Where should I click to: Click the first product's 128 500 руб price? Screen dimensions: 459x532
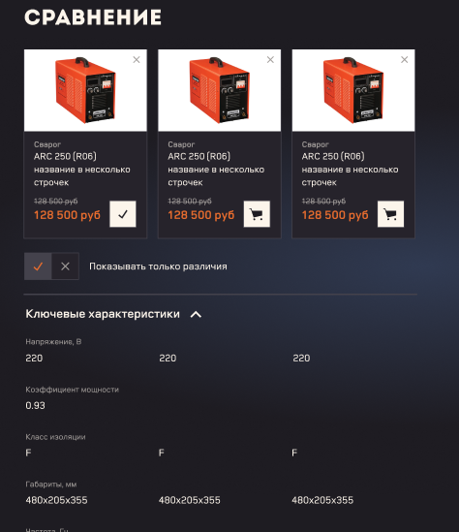pyautogui.click(x=67, y=215)
